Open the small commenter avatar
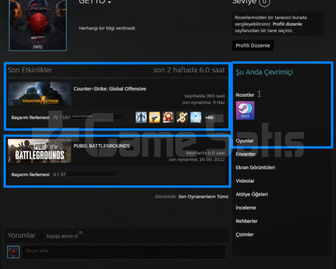 (x=13, y=252)
